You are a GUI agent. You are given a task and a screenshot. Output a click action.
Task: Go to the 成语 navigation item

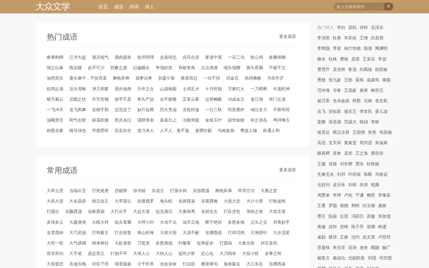pos(119,7)
